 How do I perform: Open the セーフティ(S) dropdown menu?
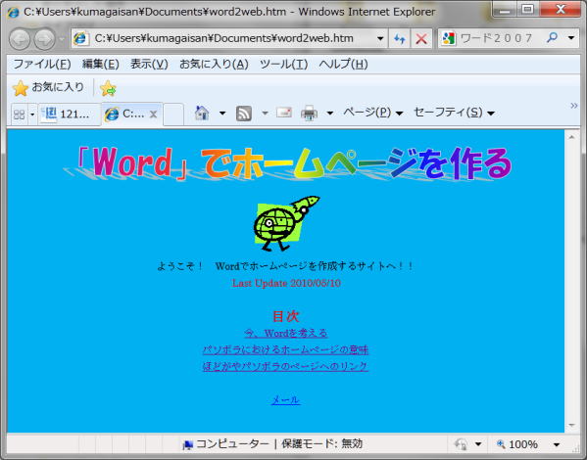[x=454, y=113]
